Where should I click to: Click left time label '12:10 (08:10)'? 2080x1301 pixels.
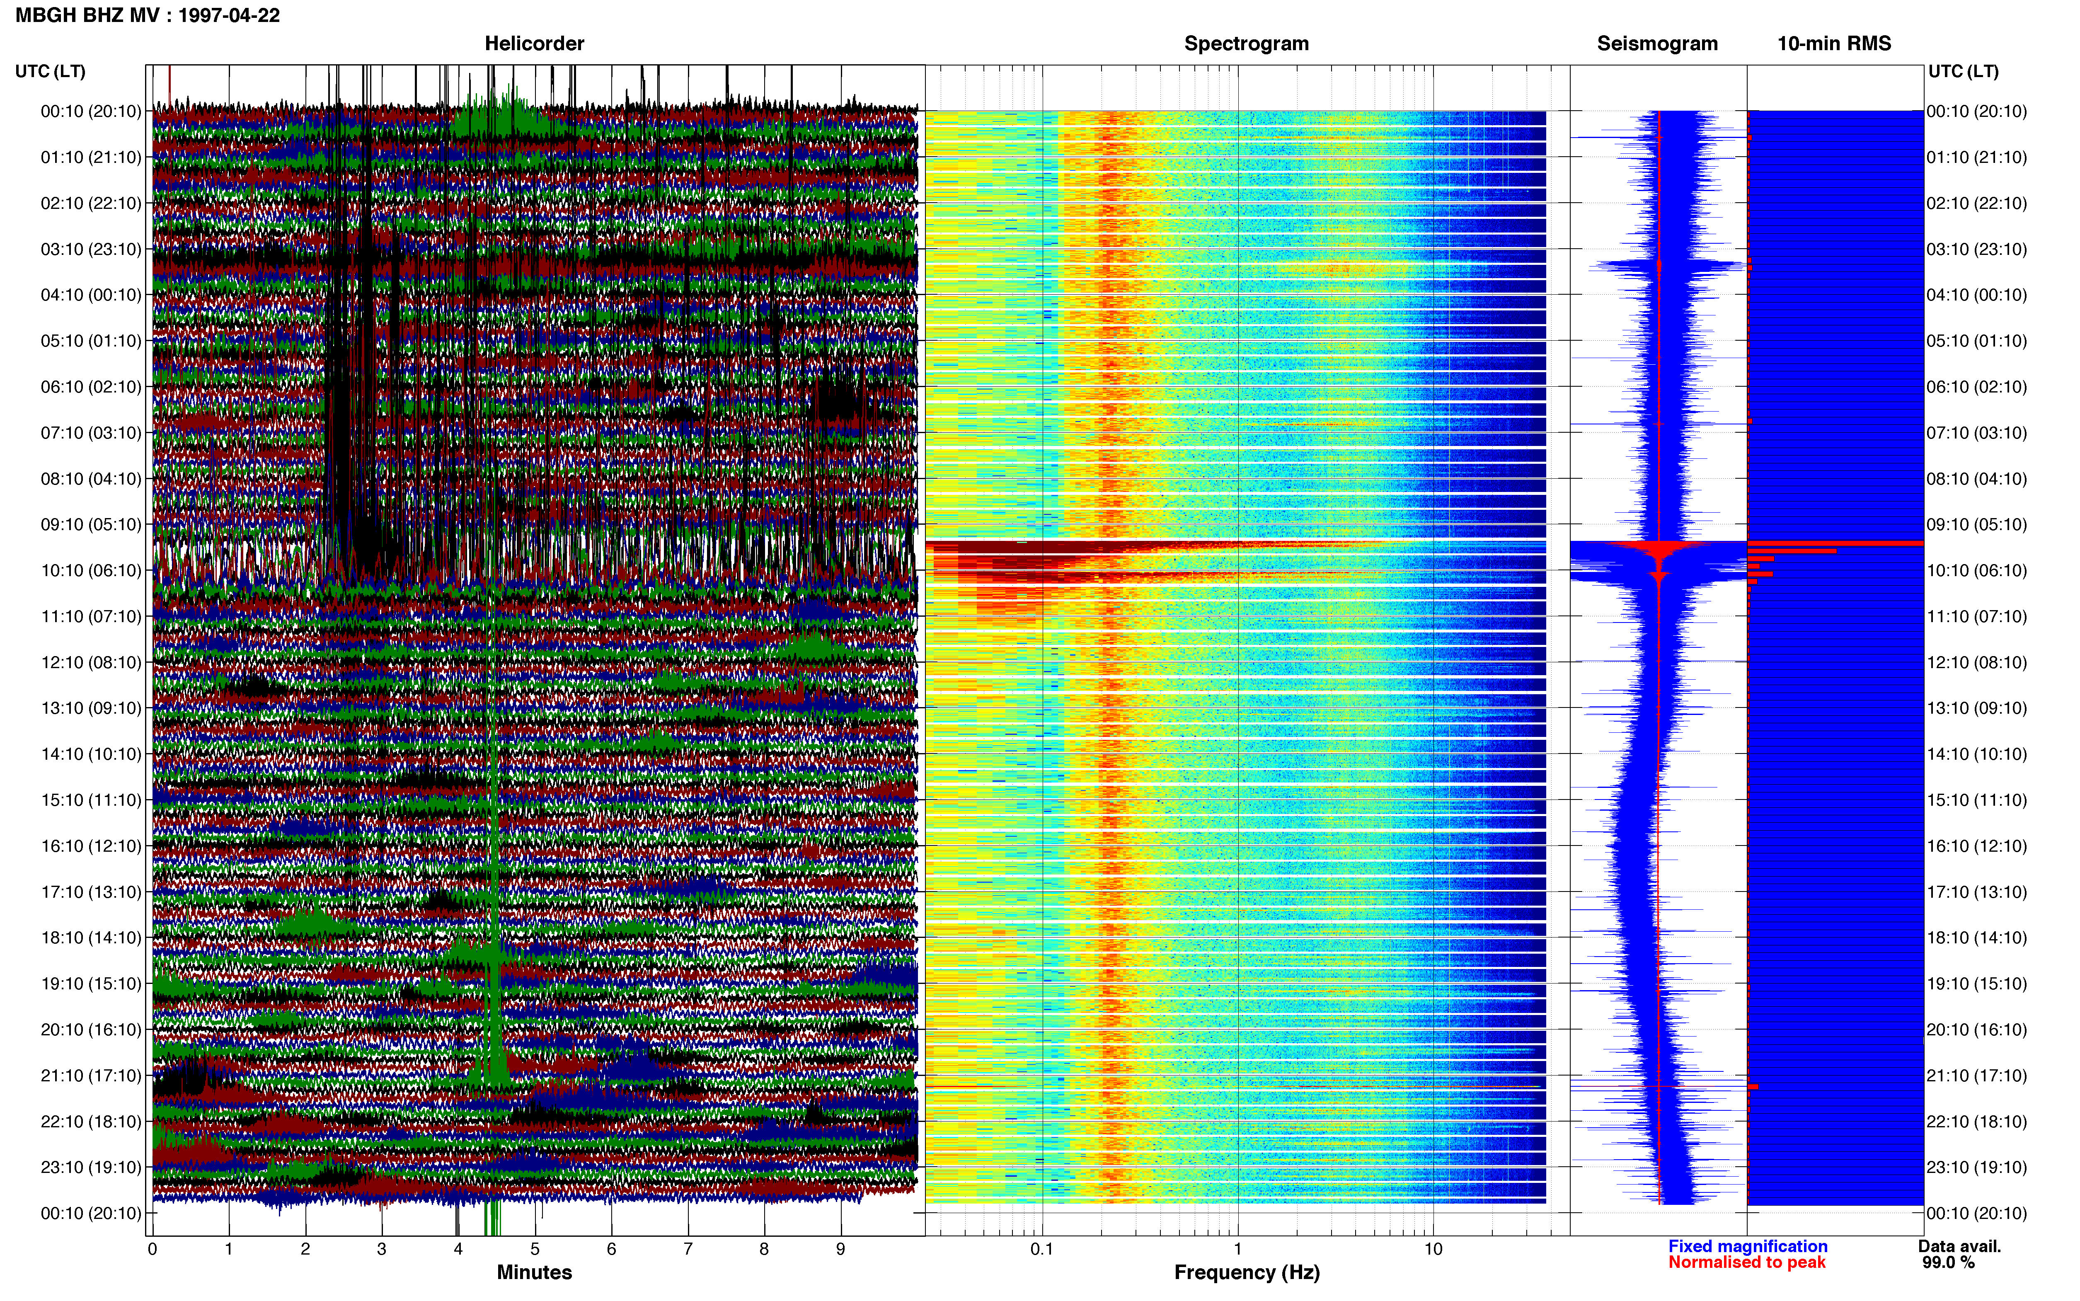tap(91, 663)
